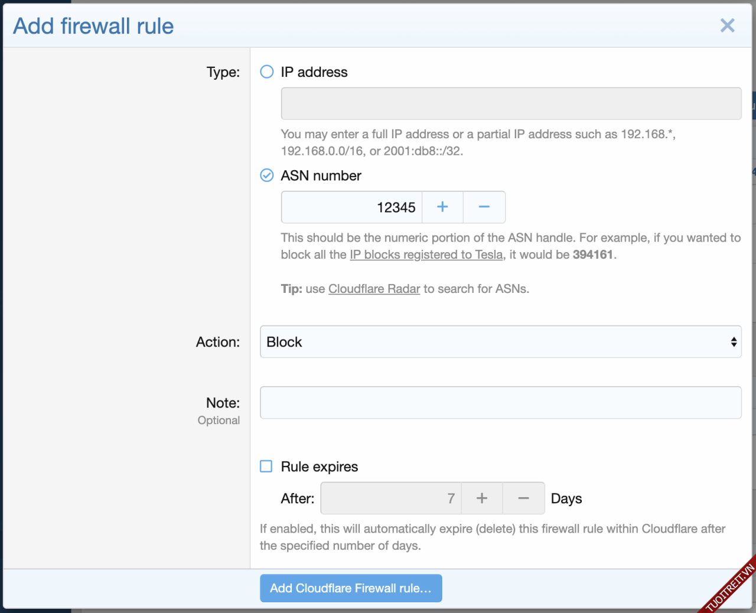Click the optional Note text field

point(500,403)
